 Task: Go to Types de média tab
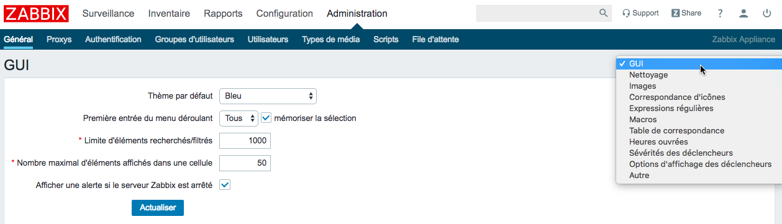[330, 40]
